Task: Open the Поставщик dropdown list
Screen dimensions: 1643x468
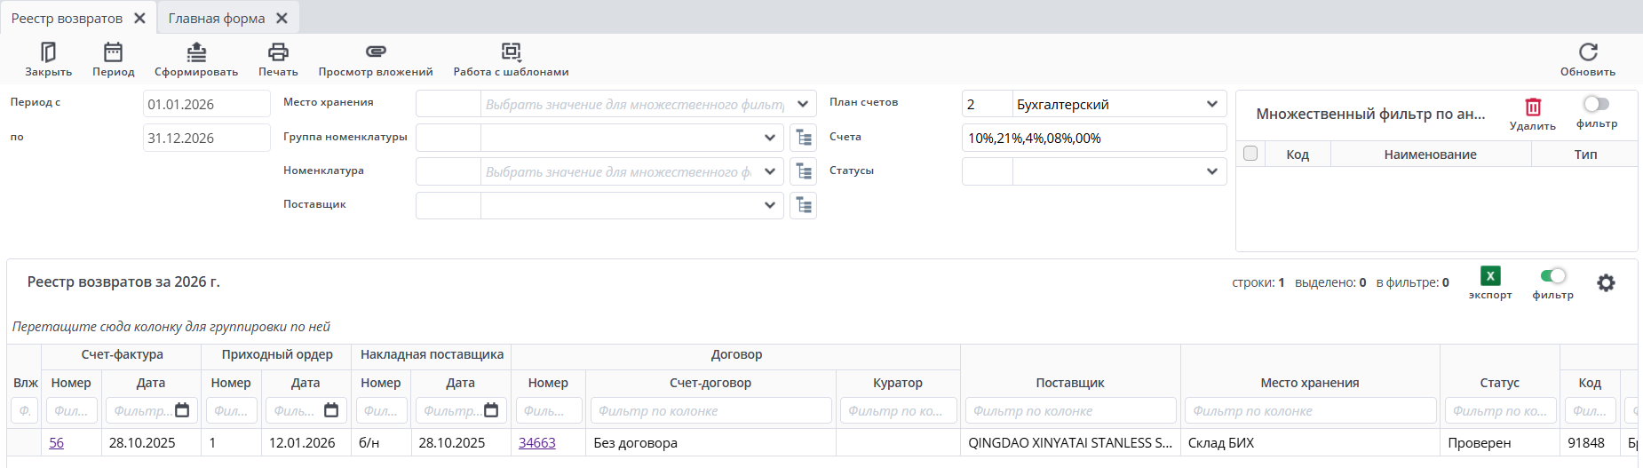Action: [x=769, y=205]
